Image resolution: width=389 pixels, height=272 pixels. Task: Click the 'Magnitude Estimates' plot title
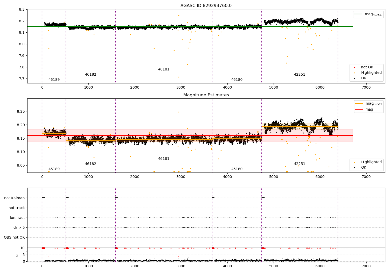click(206, 95)
